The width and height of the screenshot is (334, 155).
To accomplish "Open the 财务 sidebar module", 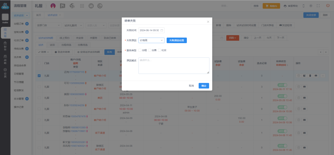I will click(5, 46).
